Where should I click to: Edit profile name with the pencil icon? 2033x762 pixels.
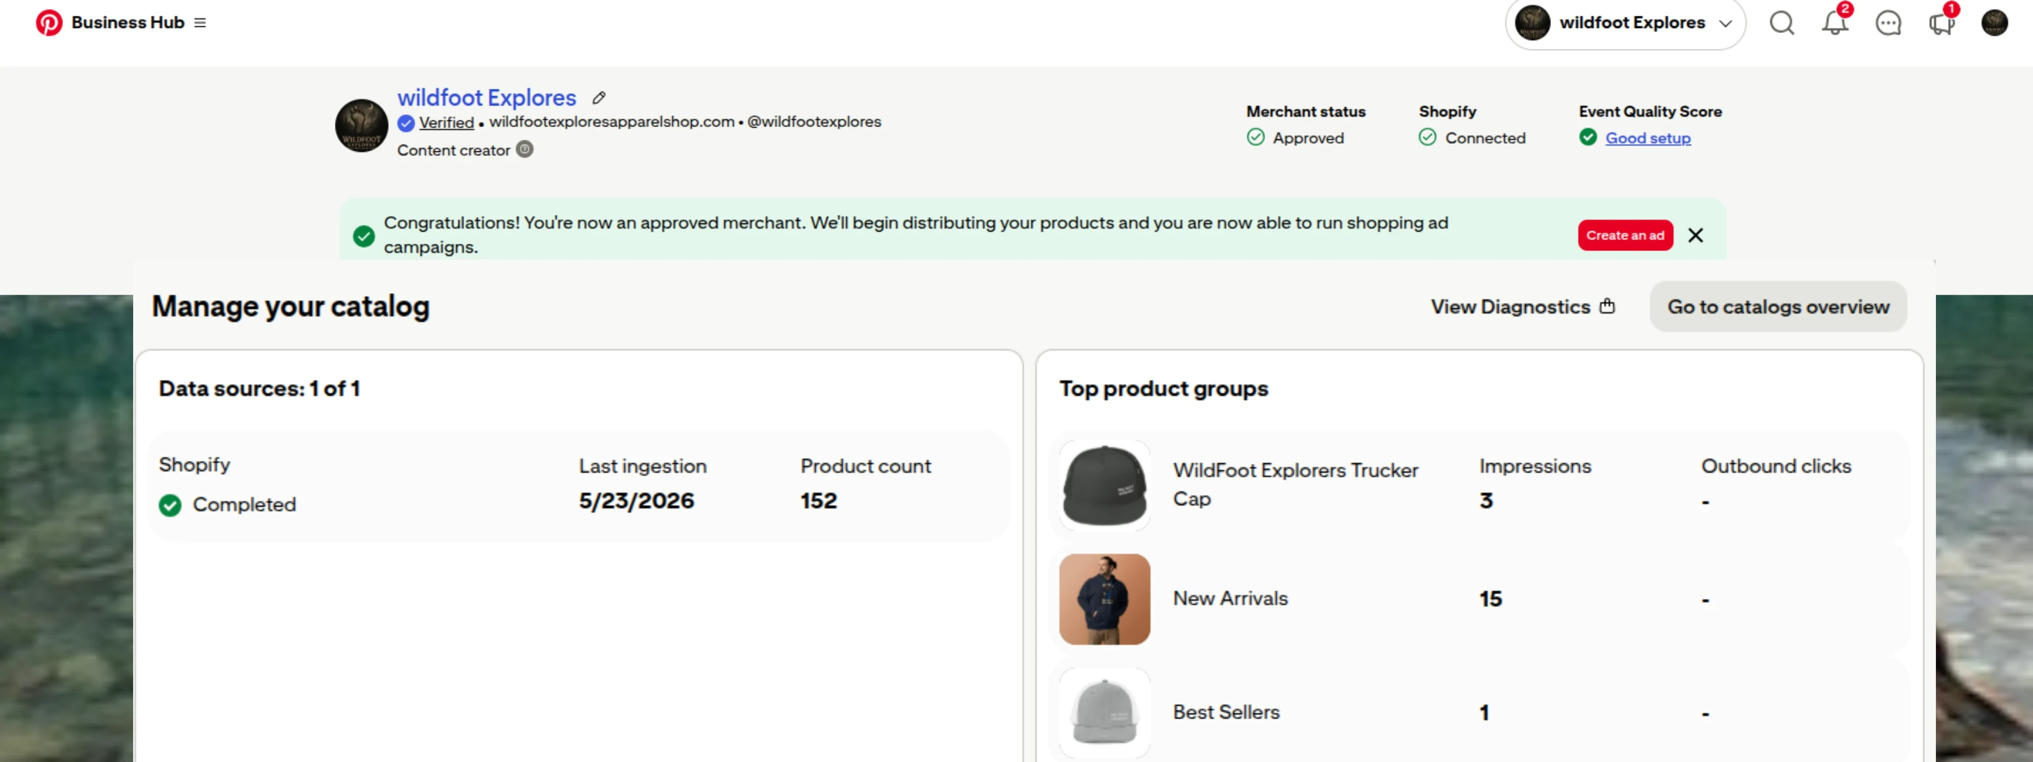[x=599, y=98]
